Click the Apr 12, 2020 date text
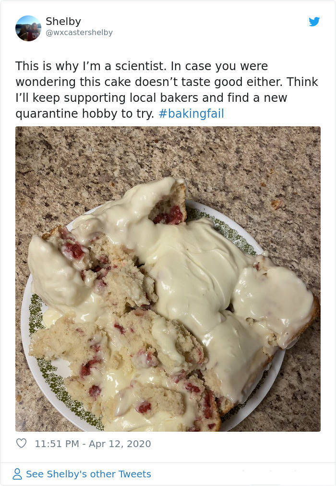 [120, 444]
